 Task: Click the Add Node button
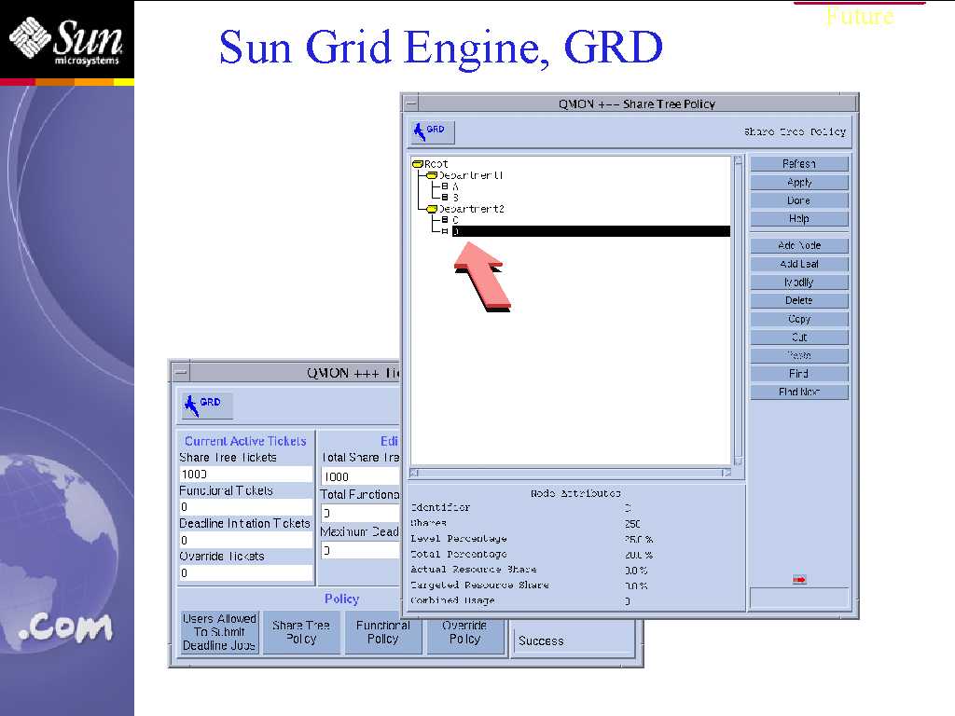[x=799, y=246]
